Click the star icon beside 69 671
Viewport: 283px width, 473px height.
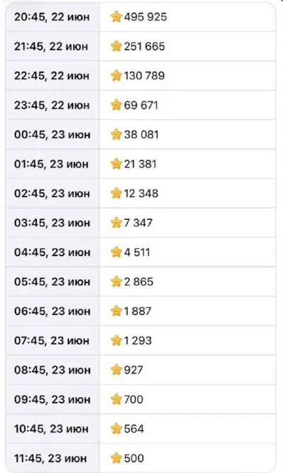coord(116,105)
